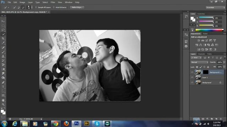Screen dimensions: 227x127
Task: Select the Hand tool
Action: 3,100
